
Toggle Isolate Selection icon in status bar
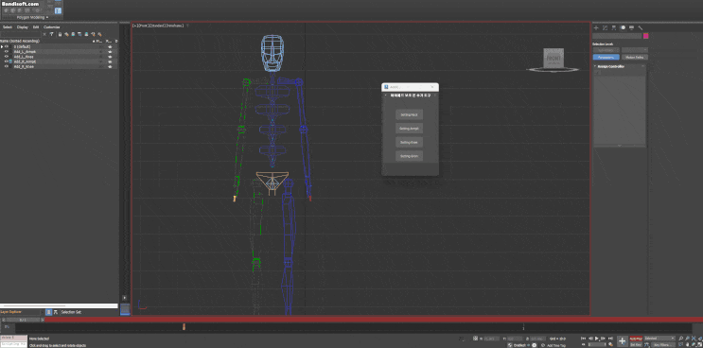click(x=461, y=339)
